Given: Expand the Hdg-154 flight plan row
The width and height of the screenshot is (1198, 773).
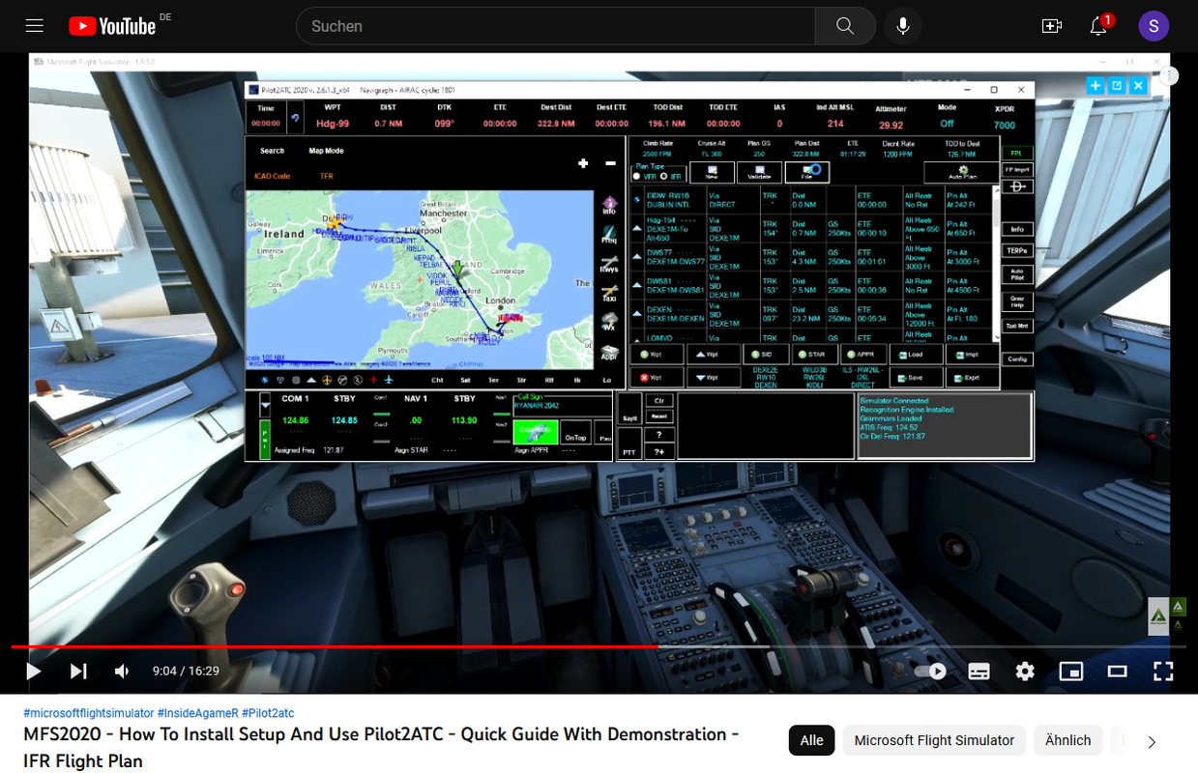Looking at the screenshot, I should (x=637, y=228).
